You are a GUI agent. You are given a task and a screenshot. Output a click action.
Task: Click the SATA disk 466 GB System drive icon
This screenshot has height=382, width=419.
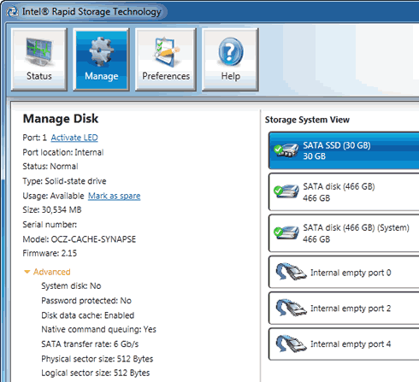point(286,232)
